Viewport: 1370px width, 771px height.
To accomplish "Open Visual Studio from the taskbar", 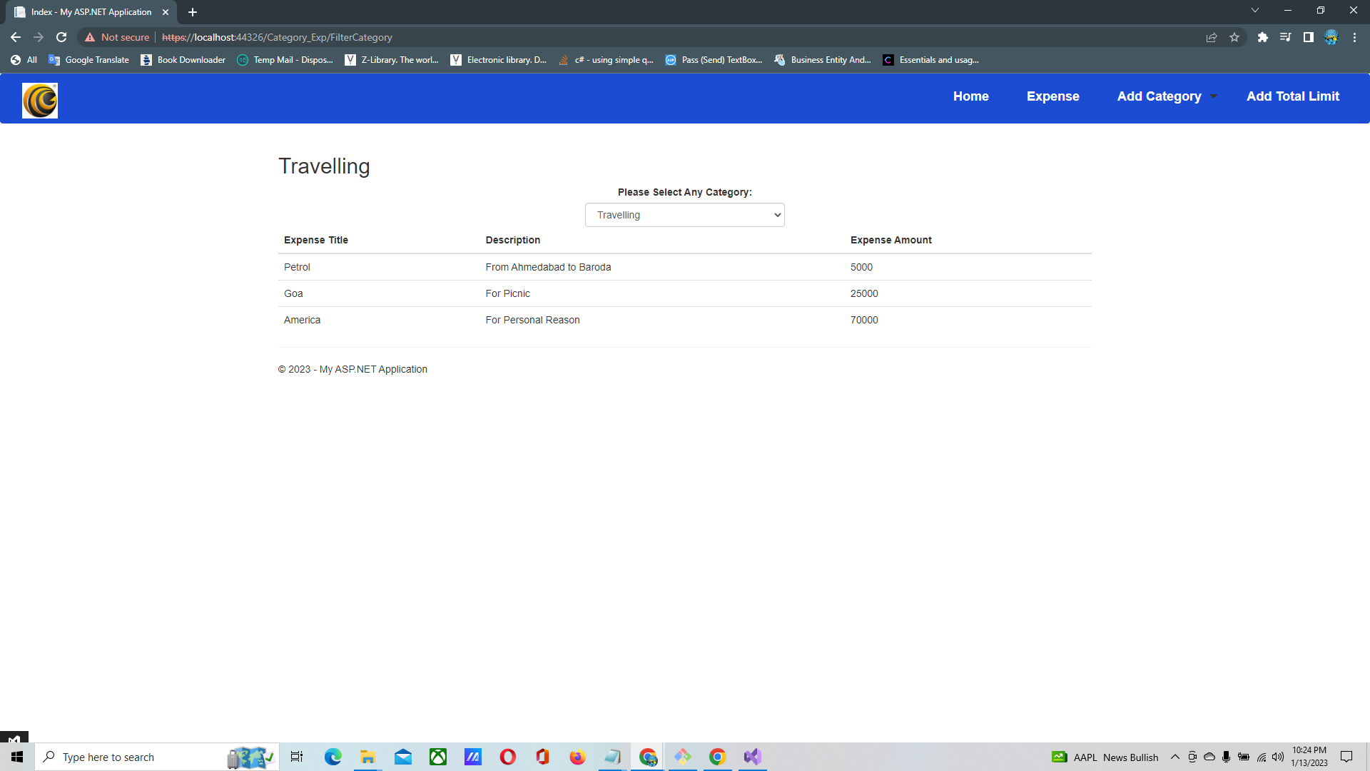I will click(x=751, y=757).
